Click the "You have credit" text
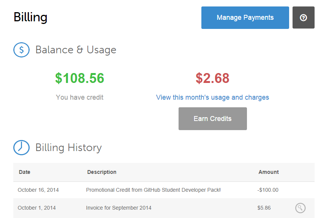 click(79, 97)
